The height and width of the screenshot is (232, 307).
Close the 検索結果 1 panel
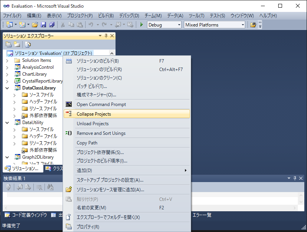(x=301, y=178)
